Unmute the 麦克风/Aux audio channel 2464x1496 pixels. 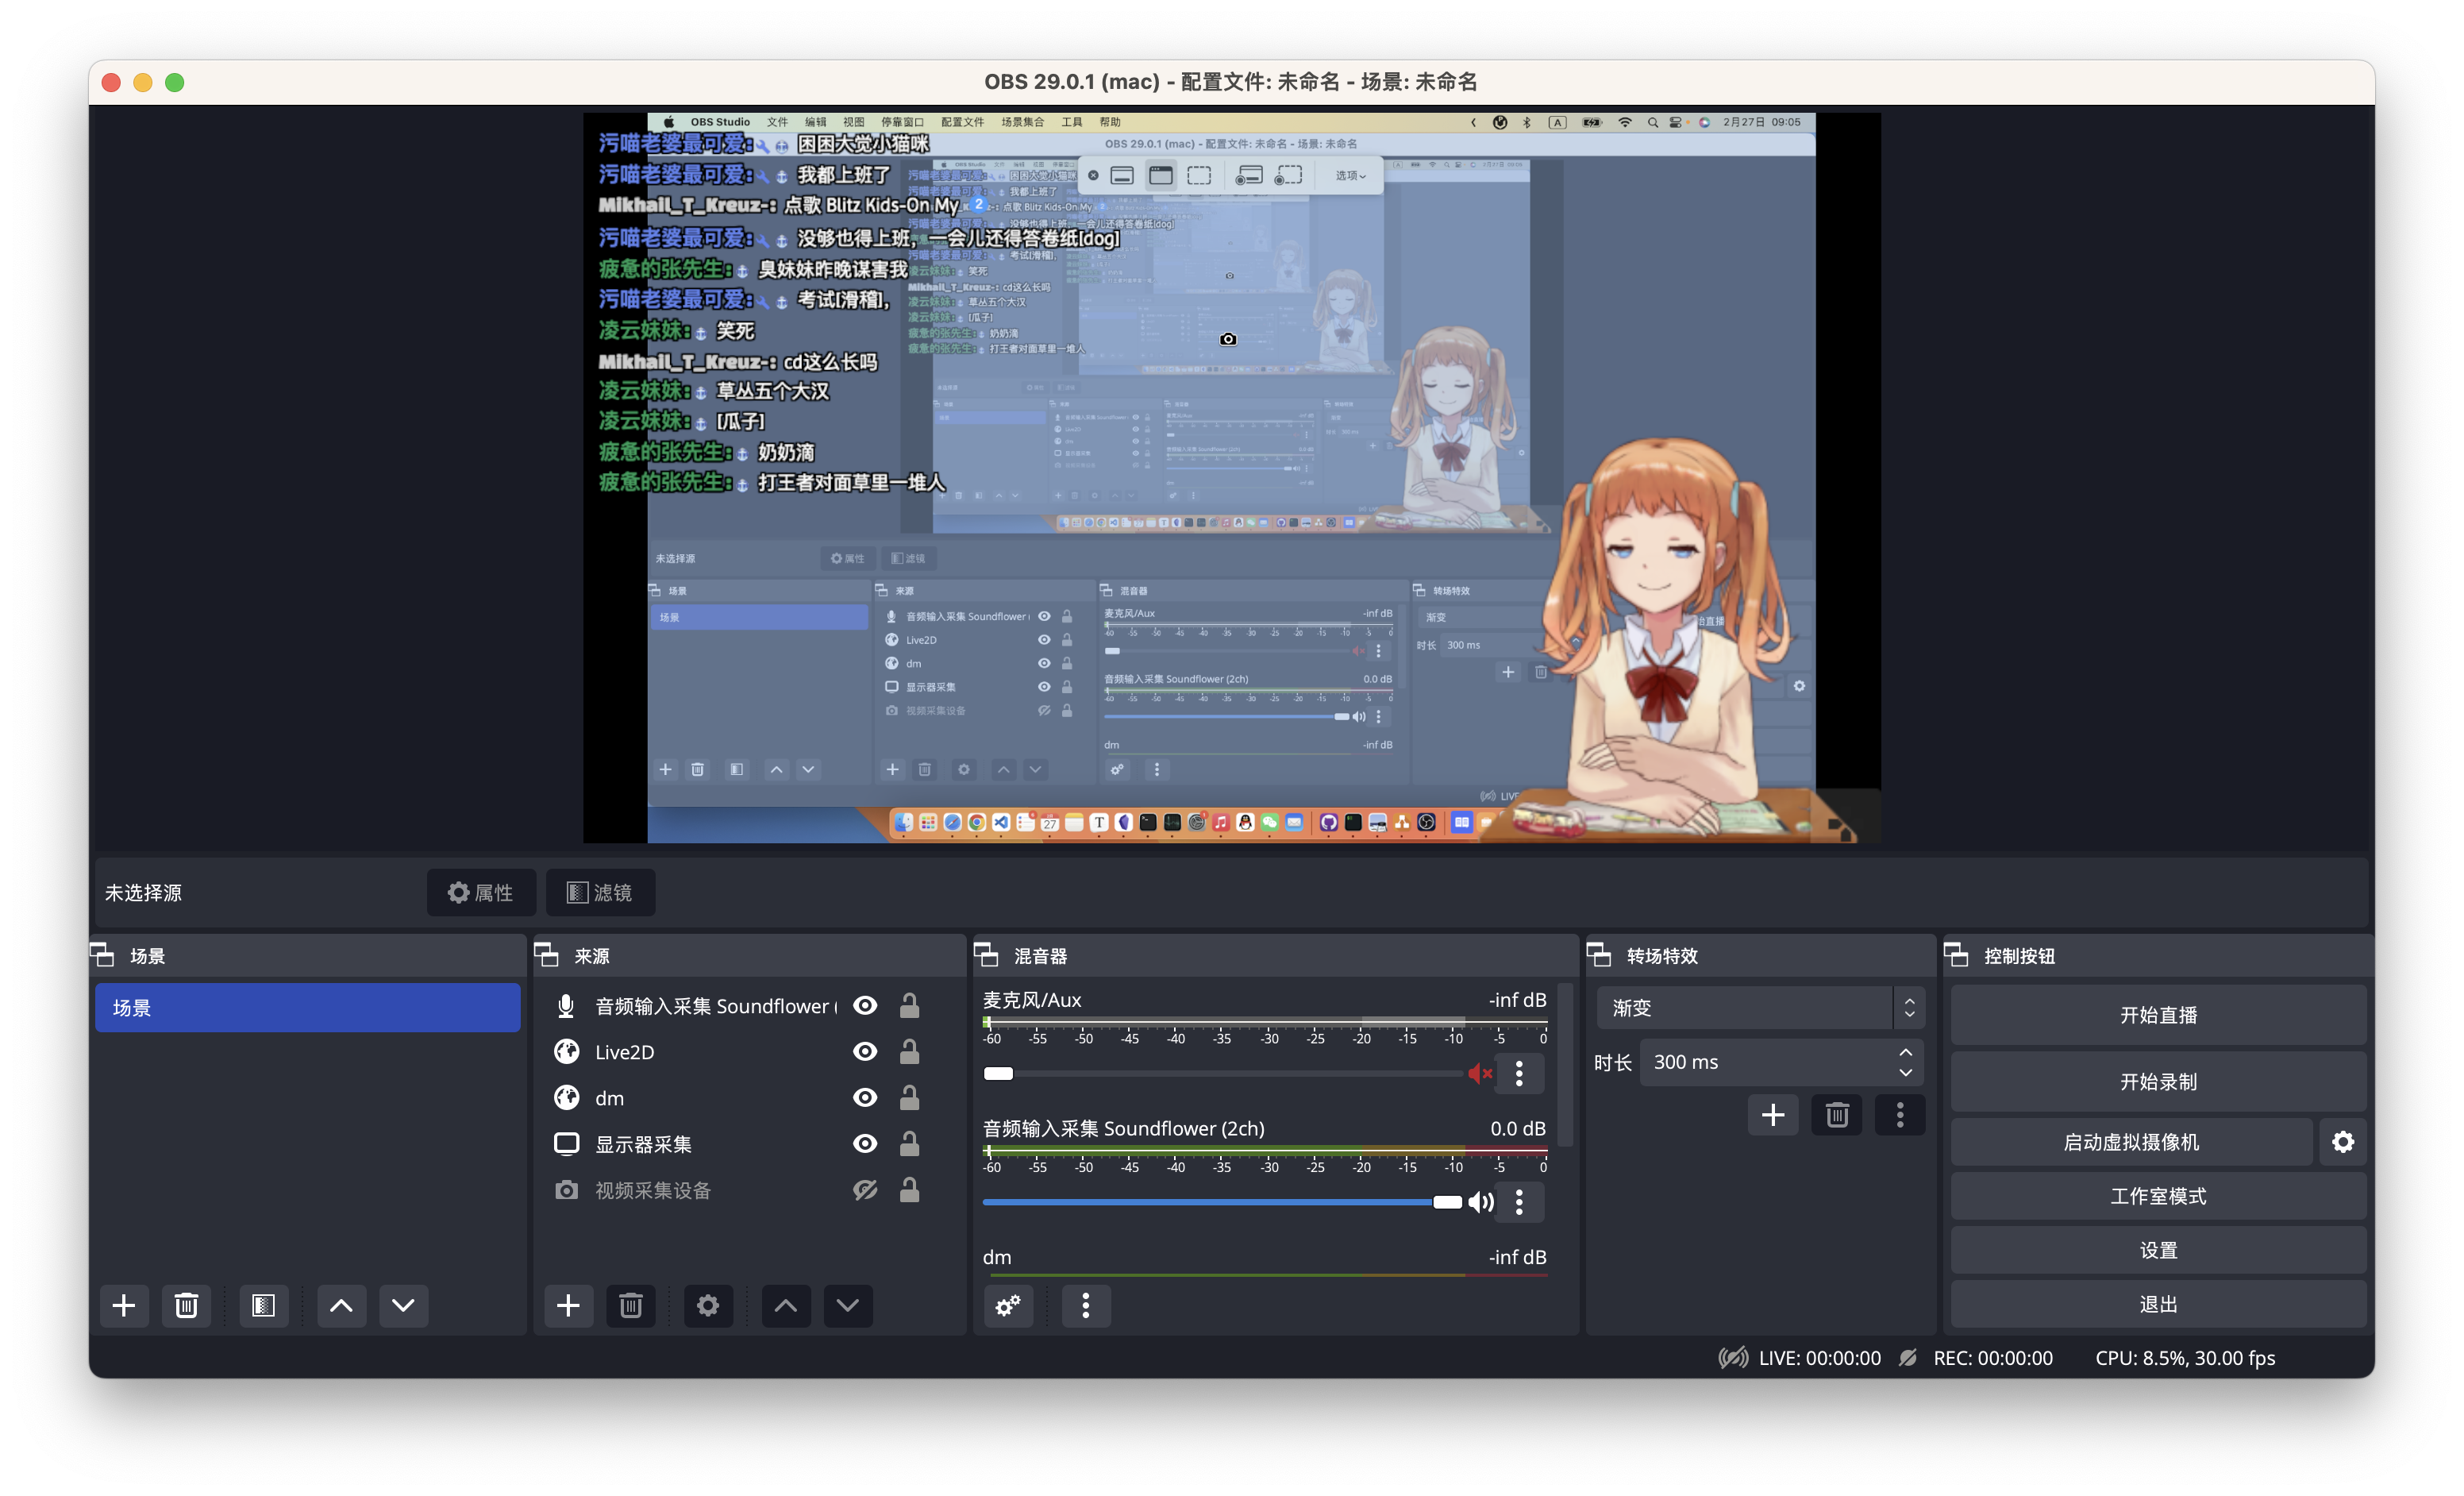[x=1480, y=1074]
